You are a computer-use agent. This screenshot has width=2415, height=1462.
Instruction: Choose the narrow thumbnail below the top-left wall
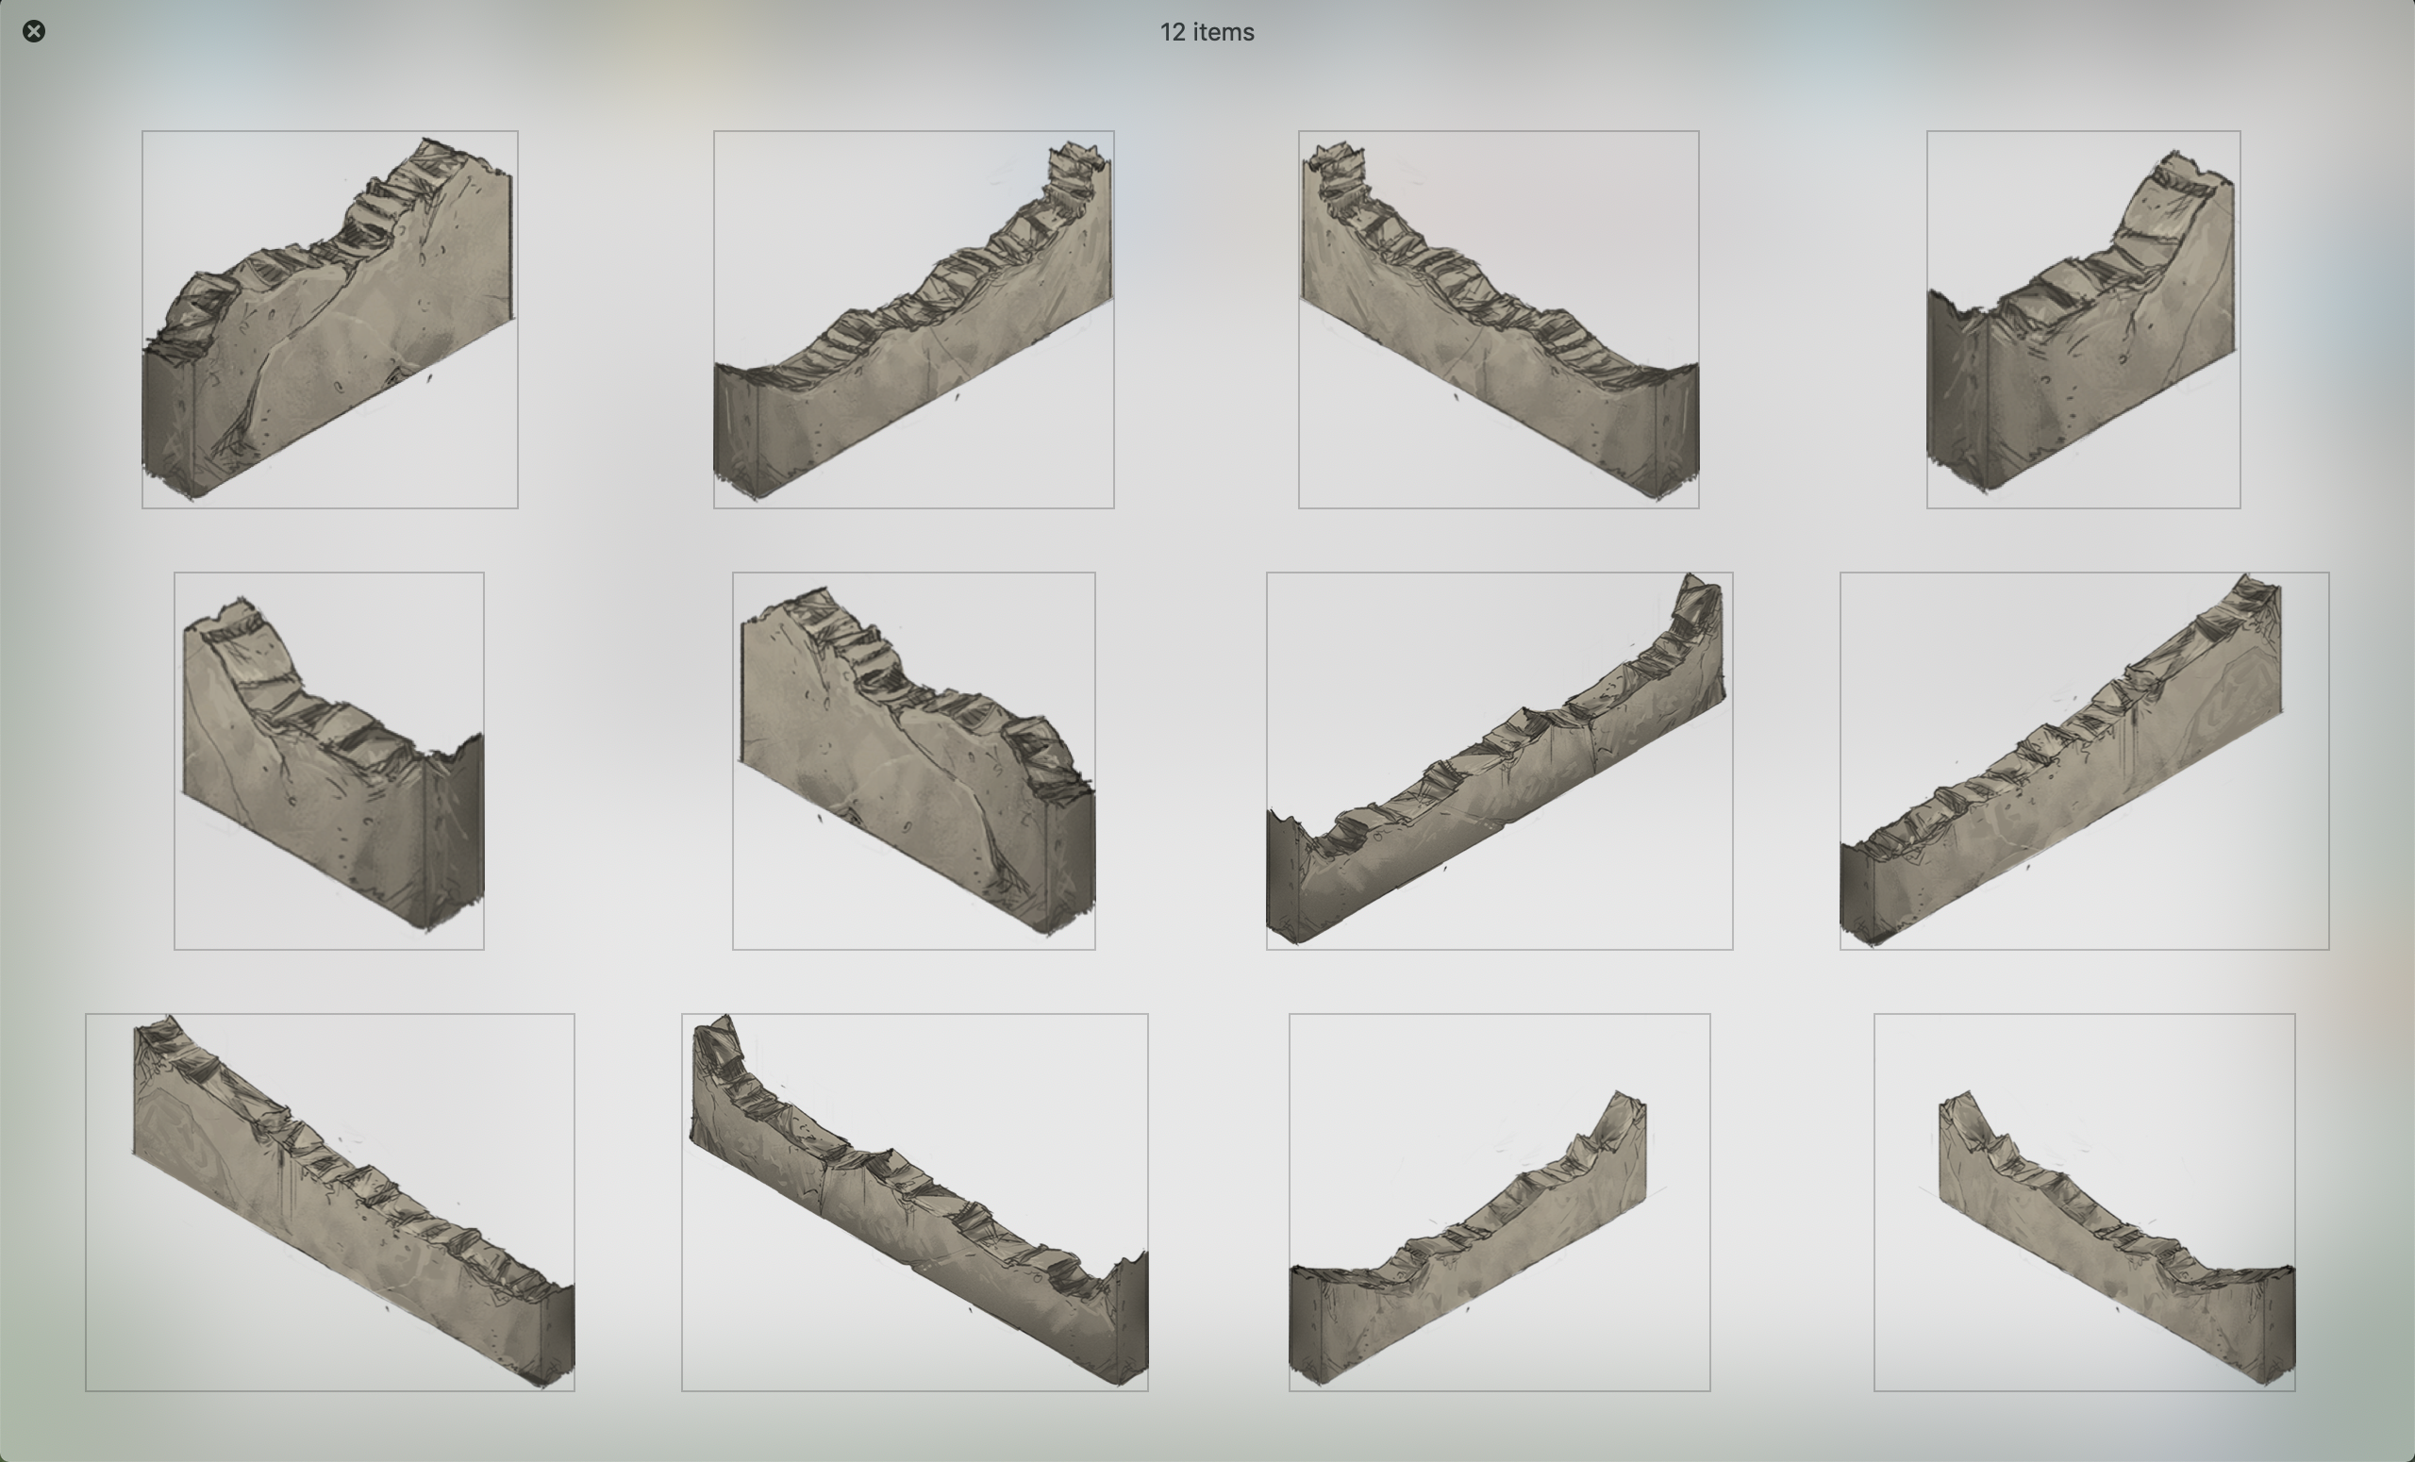pos(328,760)
